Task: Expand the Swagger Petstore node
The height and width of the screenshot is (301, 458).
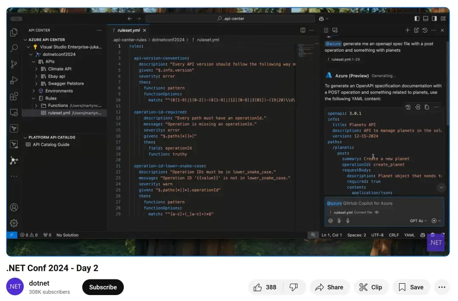Action: click(36, 84)
